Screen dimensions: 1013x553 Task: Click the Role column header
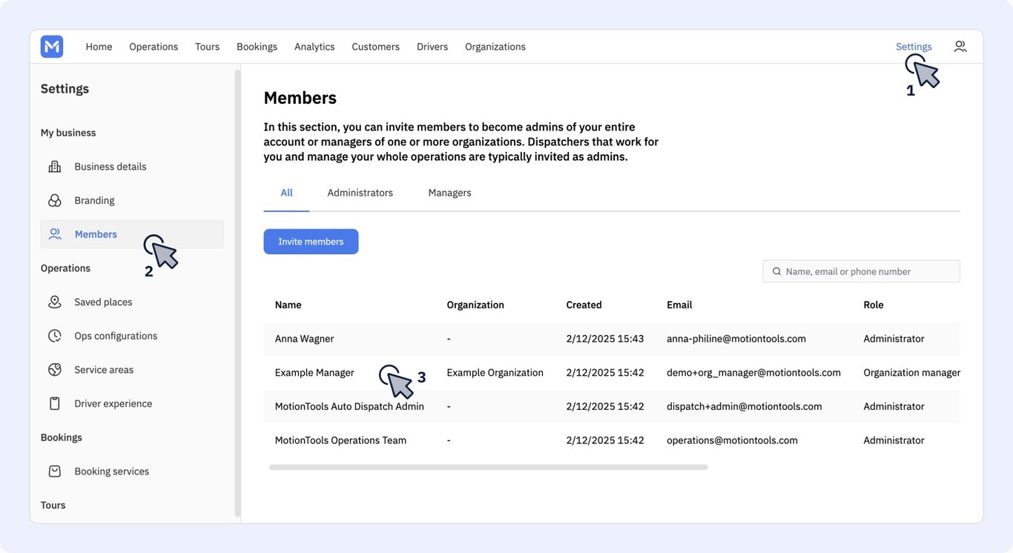(874, 305)
